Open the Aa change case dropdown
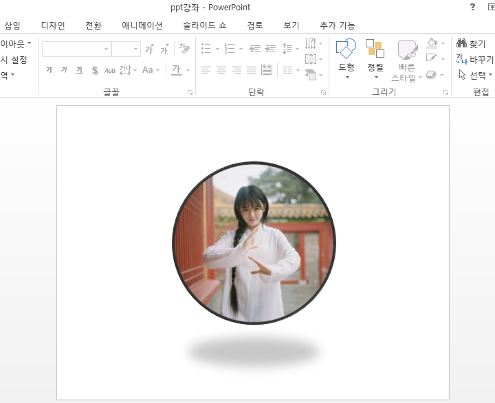 click(151, 70)
